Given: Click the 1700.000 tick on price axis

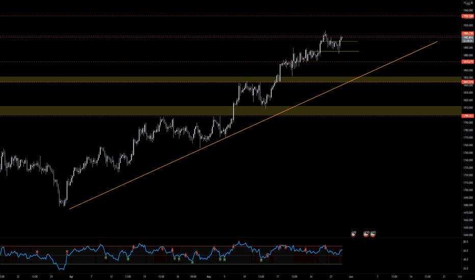Looking at the screenshot, I should point(468,190).
